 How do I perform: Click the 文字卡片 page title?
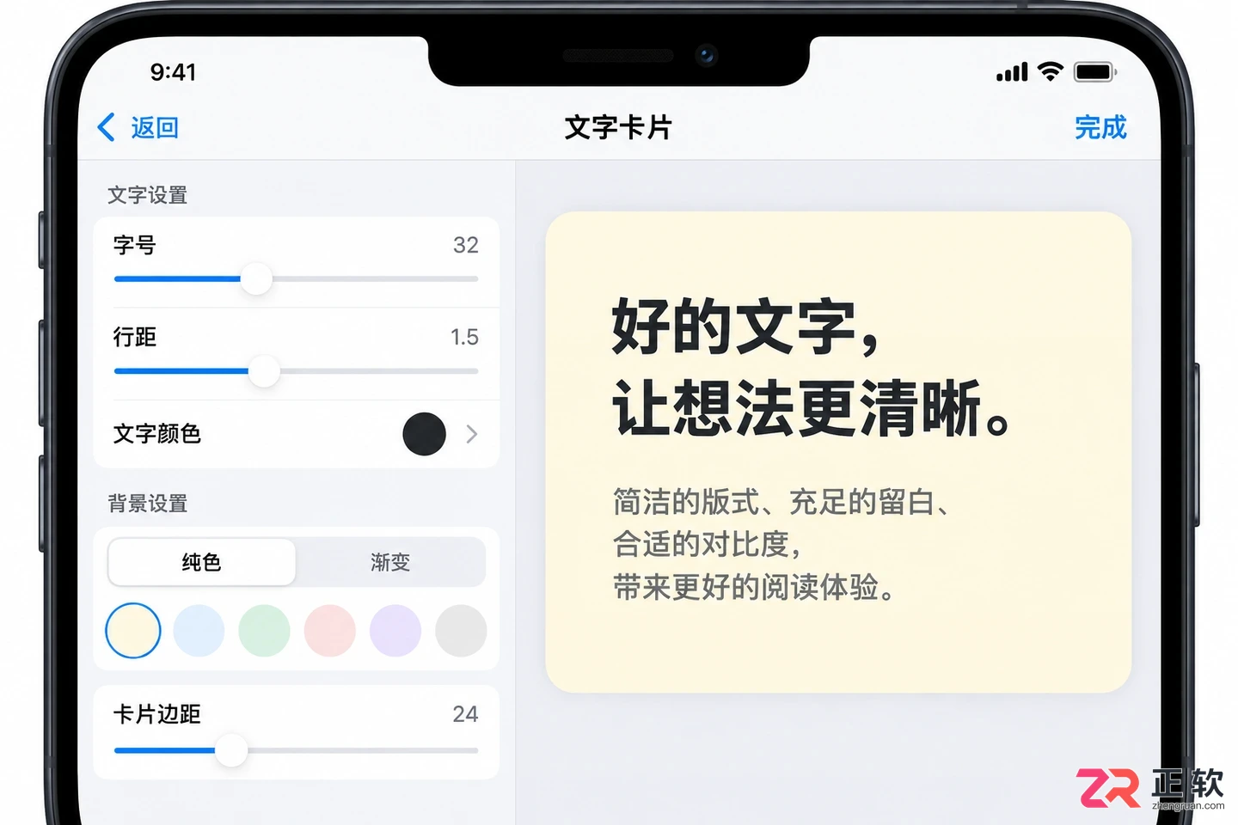coord(618,127)
